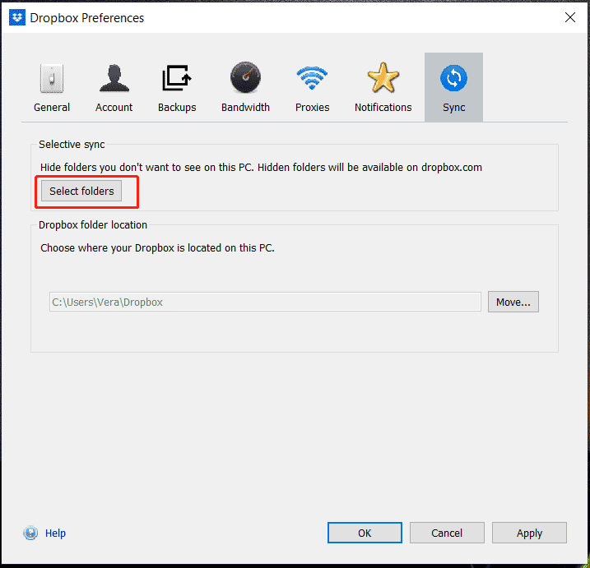The image size is (590, 568).
Task: Open the Help text link
Action: tap(55, 533)
